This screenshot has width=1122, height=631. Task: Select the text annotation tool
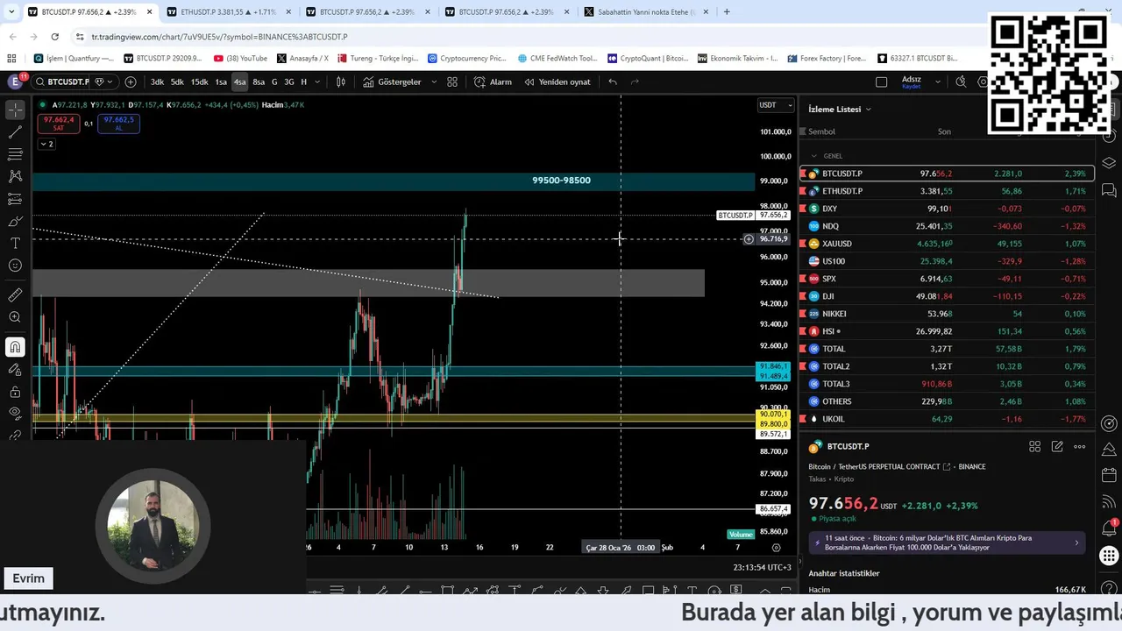point(15,243)
